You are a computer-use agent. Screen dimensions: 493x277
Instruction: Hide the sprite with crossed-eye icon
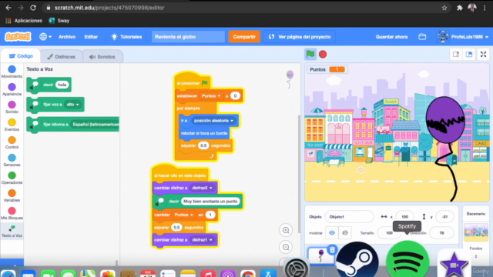tap(344, 233)
